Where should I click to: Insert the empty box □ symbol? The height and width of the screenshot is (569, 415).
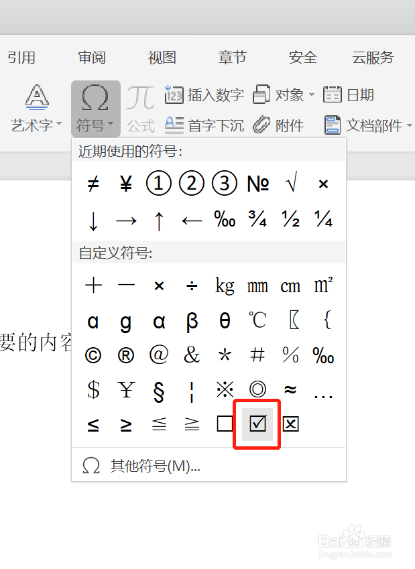[x=225, y=424]
